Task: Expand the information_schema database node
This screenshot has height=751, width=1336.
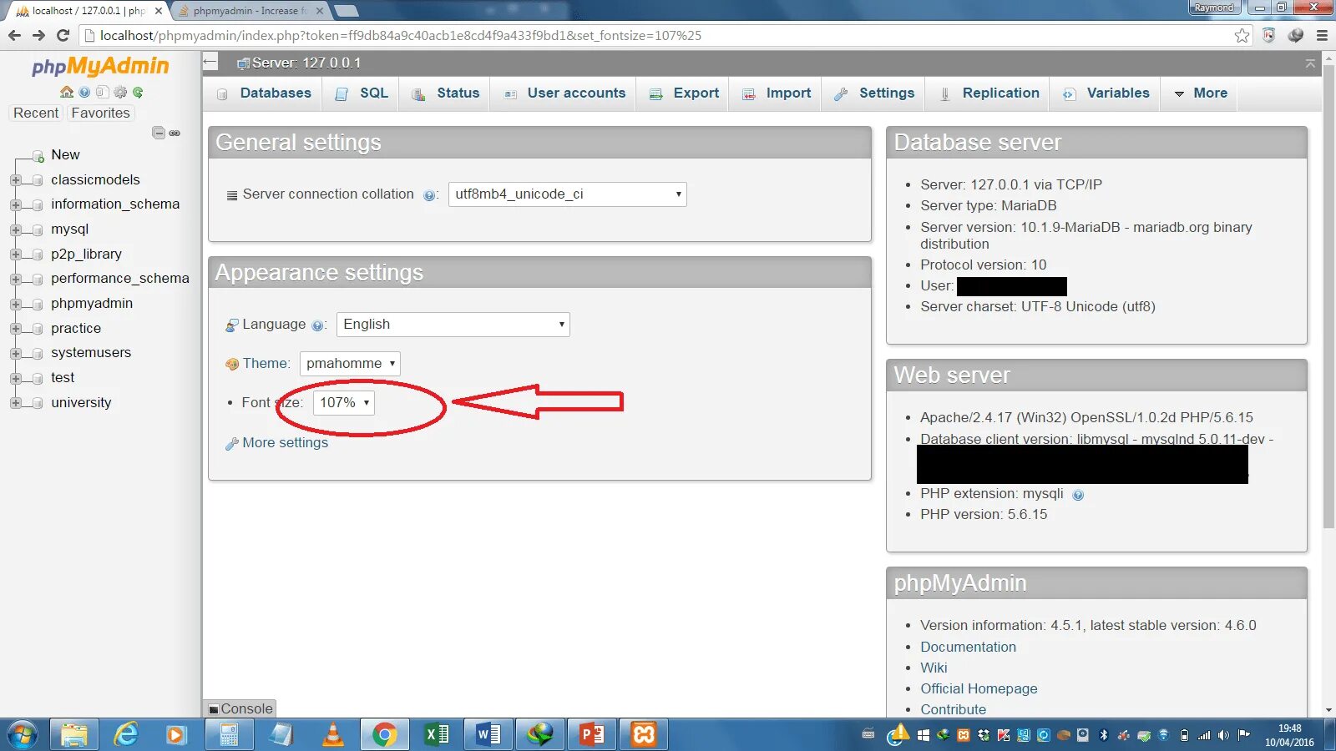Action: click(15, 204)
